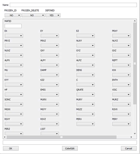This screenshot has width=140, height=154.
Task: Open the EX property dropdown
Action: click(x=14, y=36)
